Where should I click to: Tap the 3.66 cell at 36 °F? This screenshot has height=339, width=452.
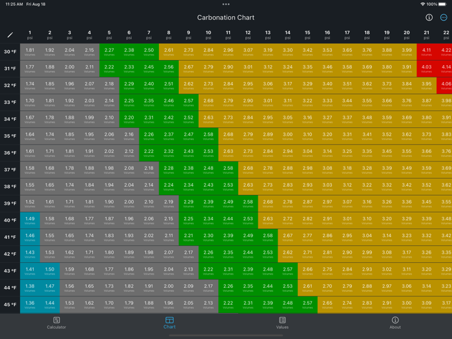point(427,153)
